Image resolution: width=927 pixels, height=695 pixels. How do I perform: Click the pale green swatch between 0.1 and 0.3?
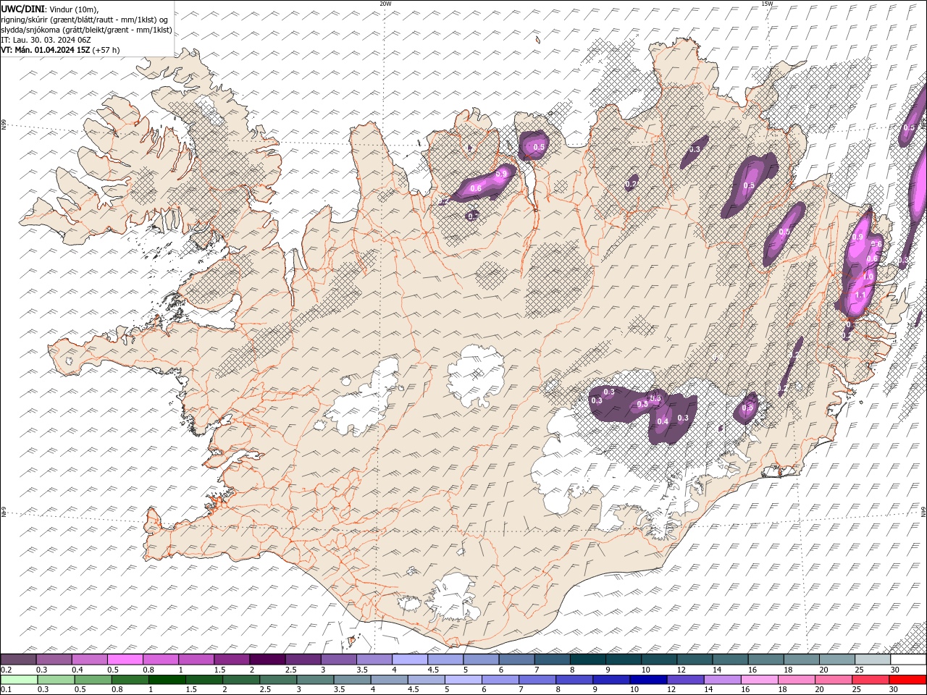20,680
